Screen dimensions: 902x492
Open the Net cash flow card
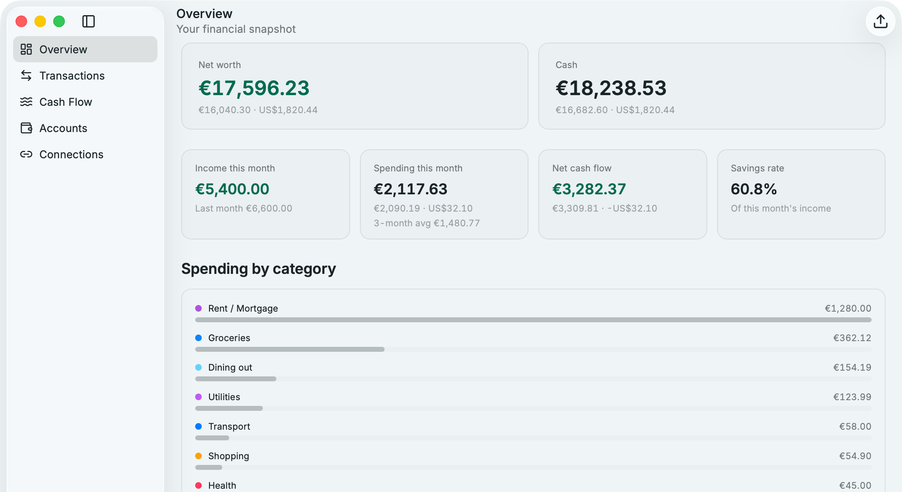click(x=623, y=194)
